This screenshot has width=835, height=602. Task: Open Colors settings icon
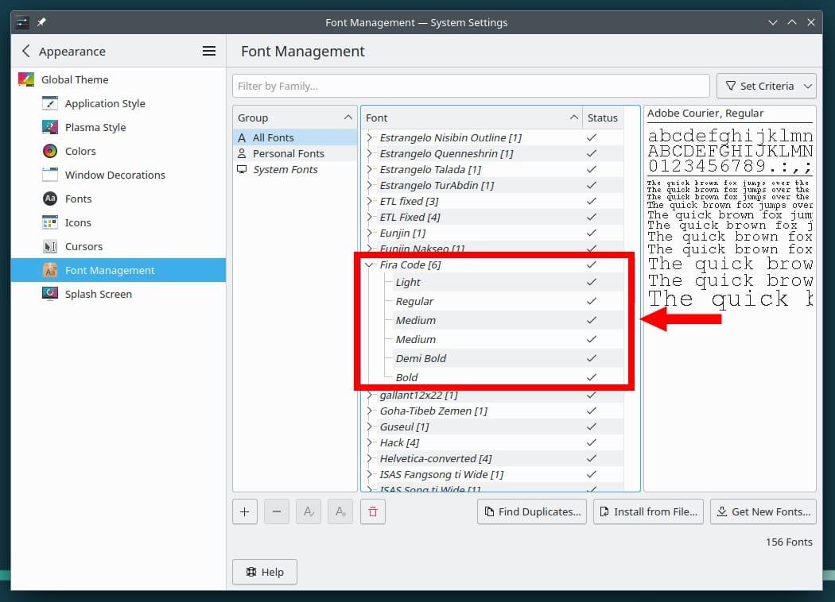click(x=50, y=151)
